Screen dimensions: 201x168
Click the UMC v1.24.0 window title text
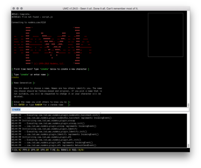pyautogui.click(x=100, y=8)
